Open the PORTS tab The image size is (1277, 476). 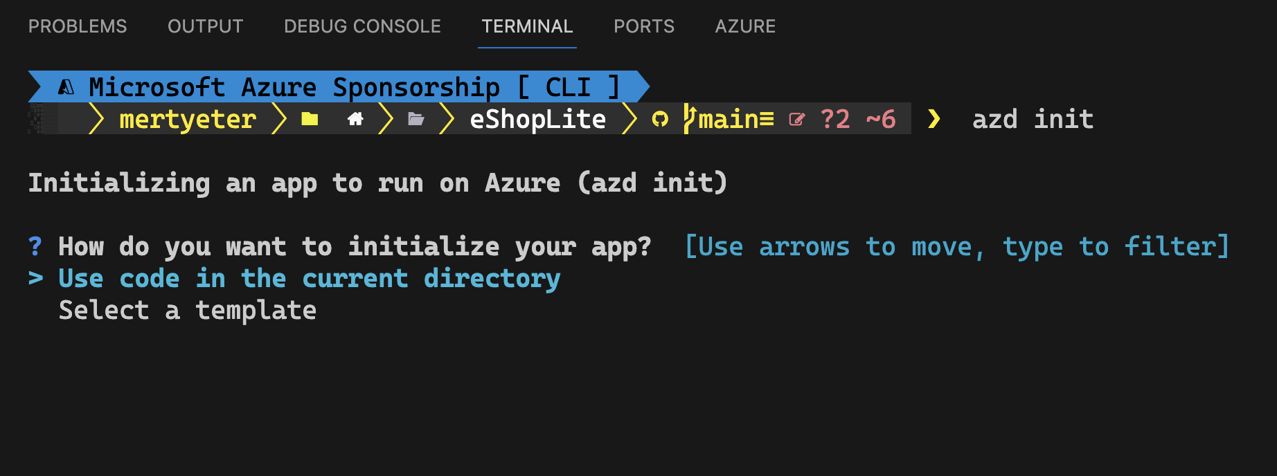tap(644, 26)
